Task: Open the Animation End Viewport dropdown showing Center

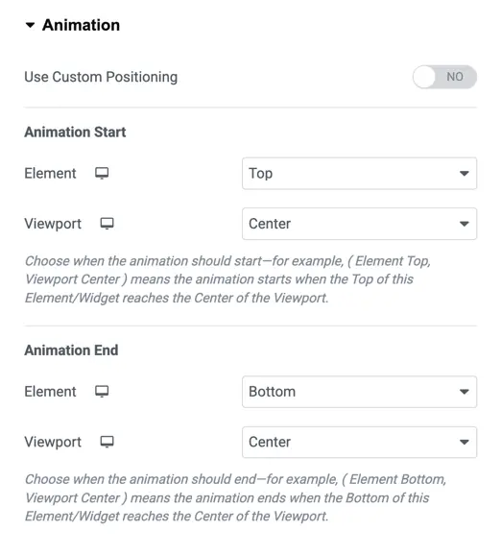Action: 359,442
